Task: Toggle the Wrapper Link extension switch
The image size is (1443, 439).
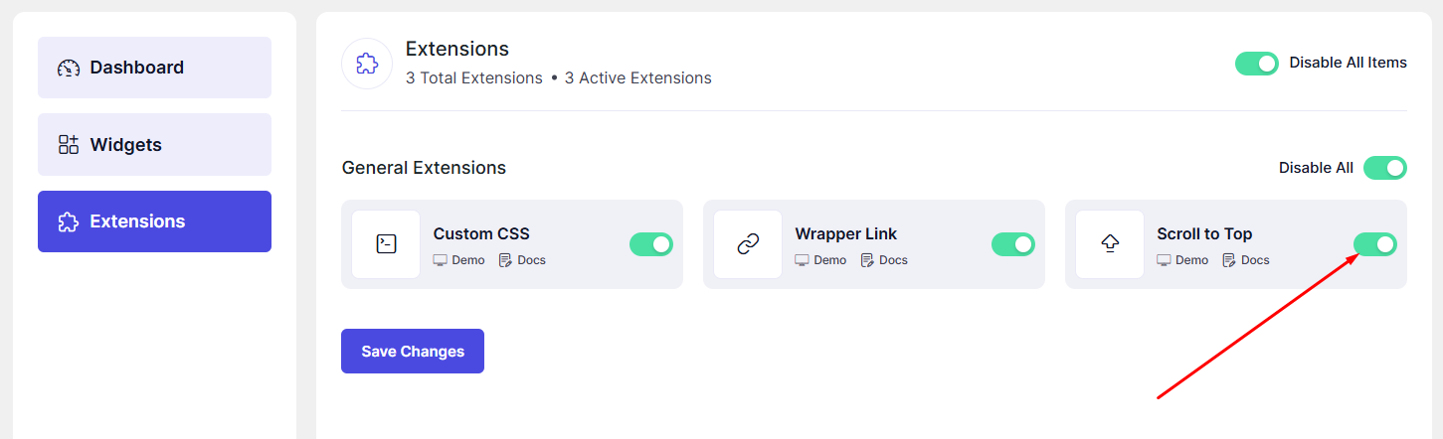Action: 1013,244
